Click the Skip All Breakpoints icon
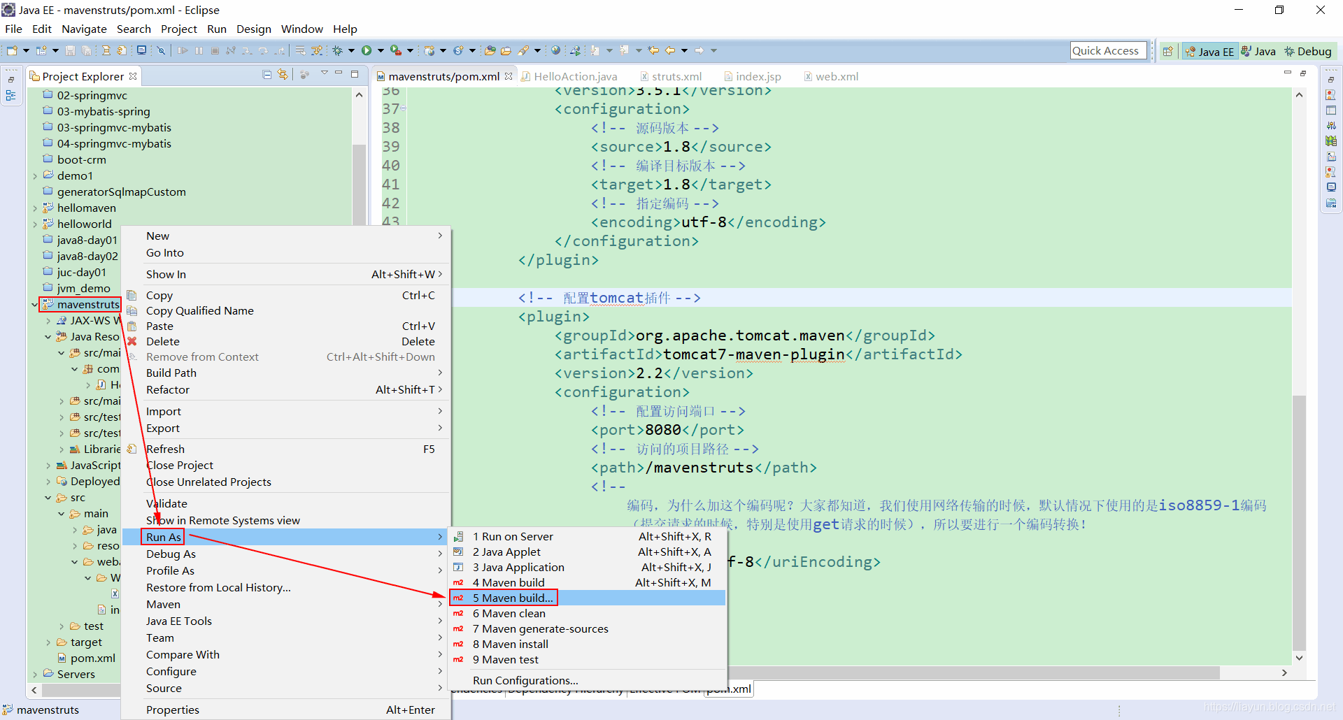Image resolution: width=1343 pixels, height=720 pixels. pos(161,50)
